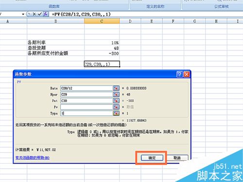The height and width of the screenshot is (182, 243).
Task: Collapse dialog via the Nper range selector icon
Action: coord(116,95)
